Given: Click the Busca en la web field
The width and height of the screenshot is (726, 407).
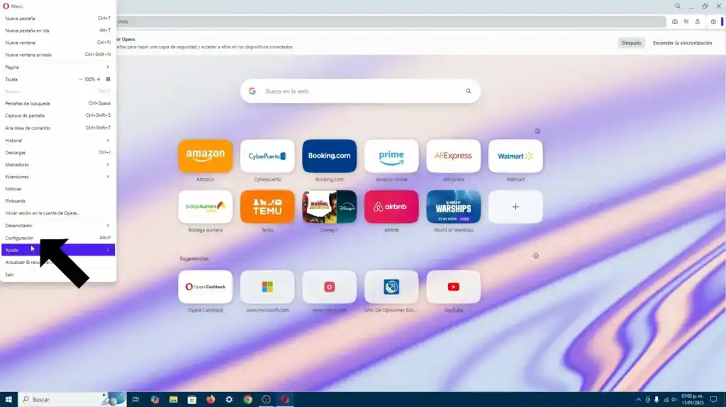Looking at the screenshot, I should [360, 91].
